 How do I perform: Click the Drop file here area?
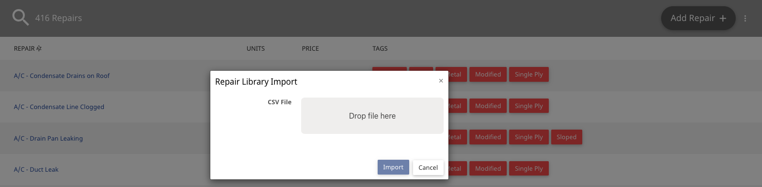tap(372, 116)
